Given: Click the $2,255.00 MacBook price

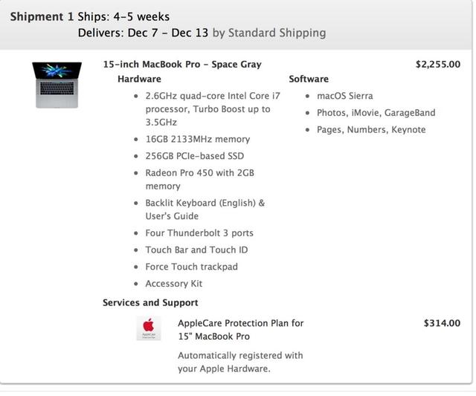Looking at the screenshot, I should coord(438,65).
